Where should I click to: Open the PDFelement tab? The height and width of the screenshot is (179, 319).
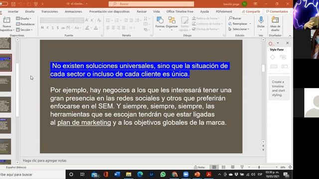224,11
